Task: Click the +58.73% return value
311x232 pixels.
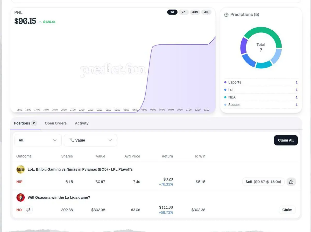Action: (166, 213)
